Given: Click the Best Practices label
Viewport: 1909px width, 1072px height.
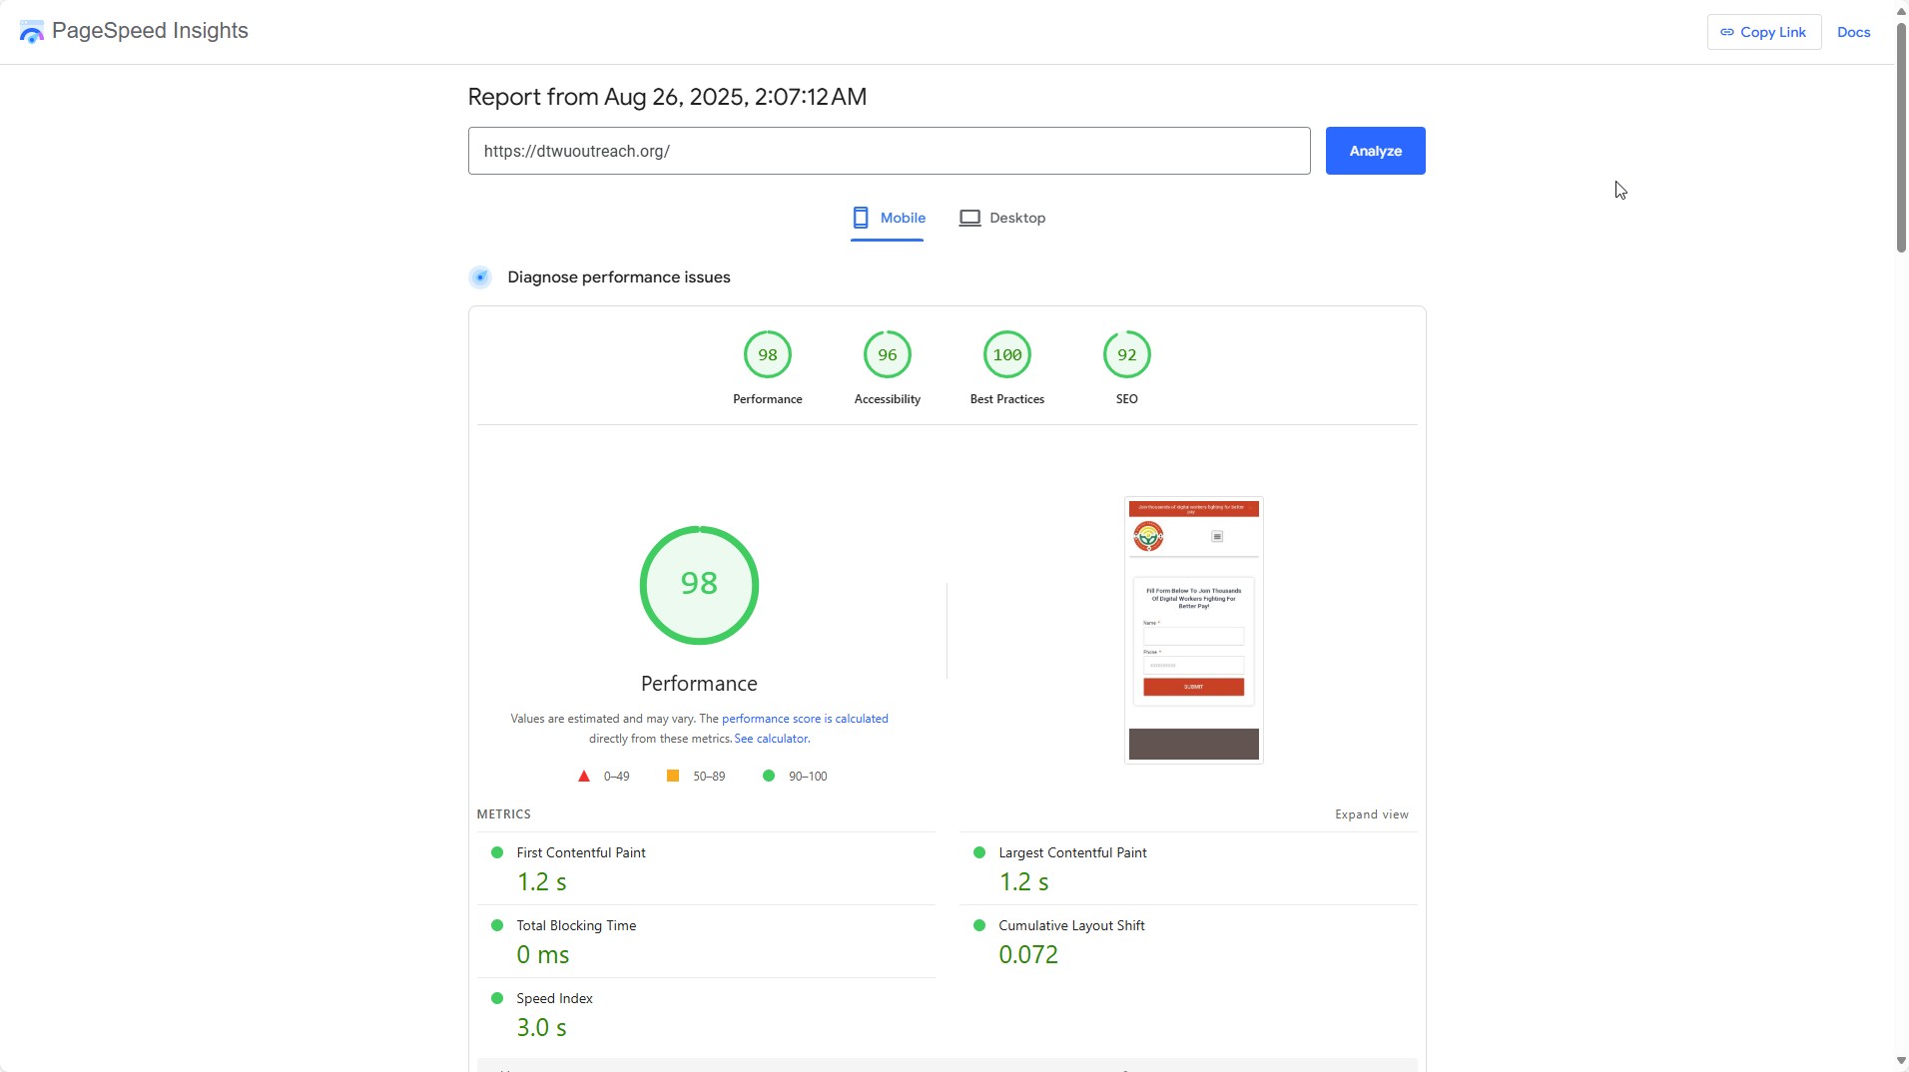Looking at the screenshot, I should pos(1007,399).
